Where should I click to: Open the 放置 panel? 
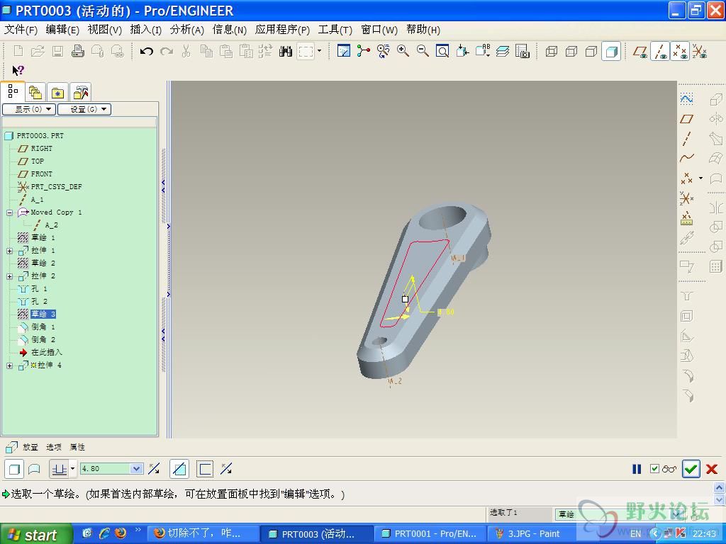pyautogui.click(x=30, y=448)
